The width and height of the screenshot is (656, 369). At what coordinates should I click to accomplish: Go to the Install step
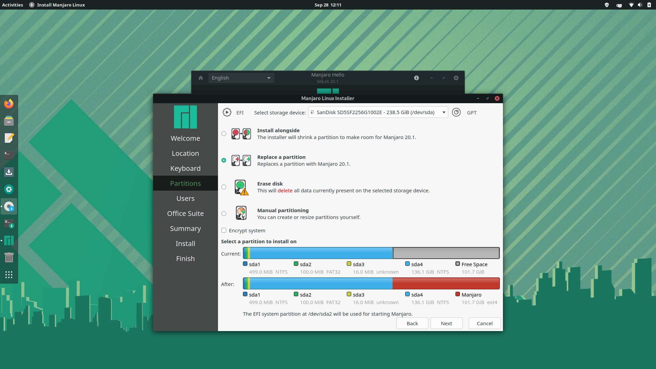[186, 244]
